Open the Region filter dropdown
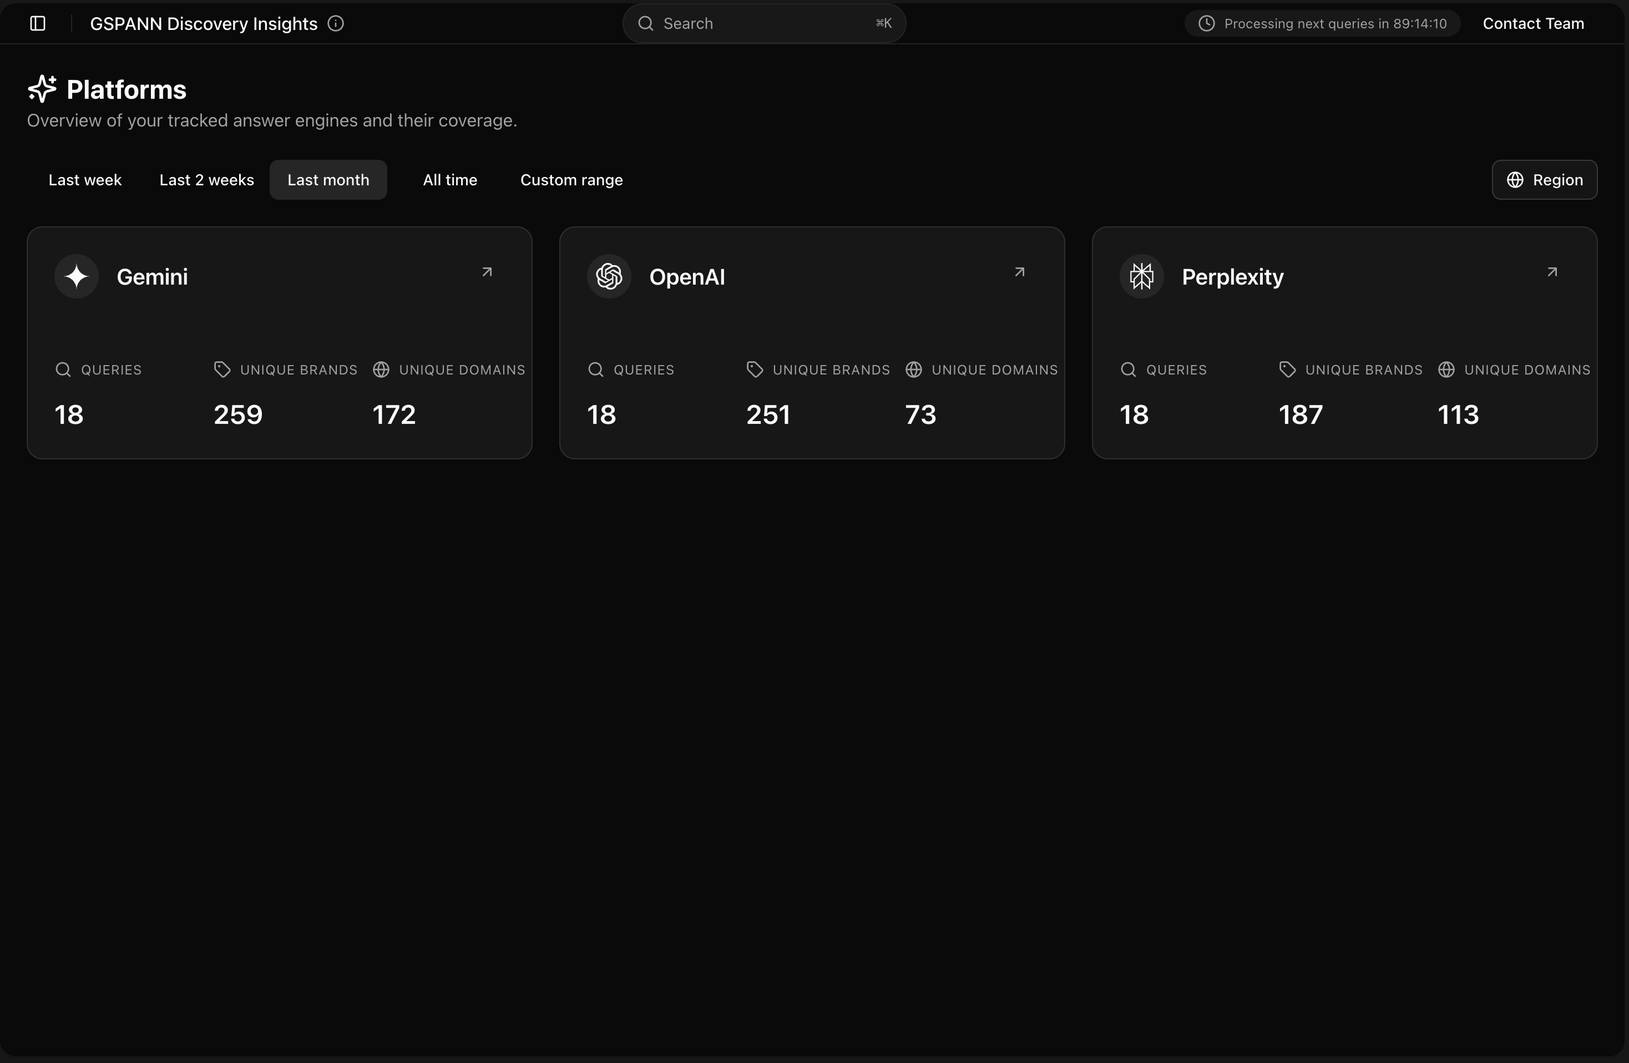 click(1545, 180)
